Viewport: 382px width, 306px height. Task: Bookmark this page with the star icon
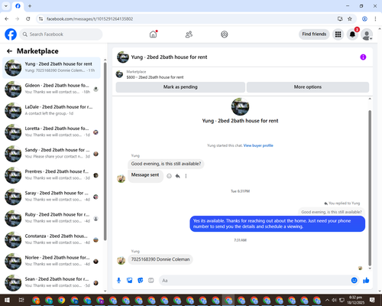(350, 19)
